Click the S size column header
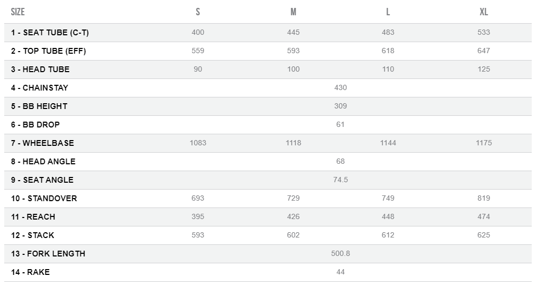 click(198, 12)
